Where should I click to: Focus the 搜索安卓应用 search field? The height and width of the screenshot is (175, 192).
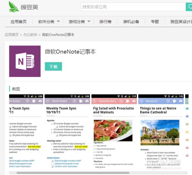[133, 7]
